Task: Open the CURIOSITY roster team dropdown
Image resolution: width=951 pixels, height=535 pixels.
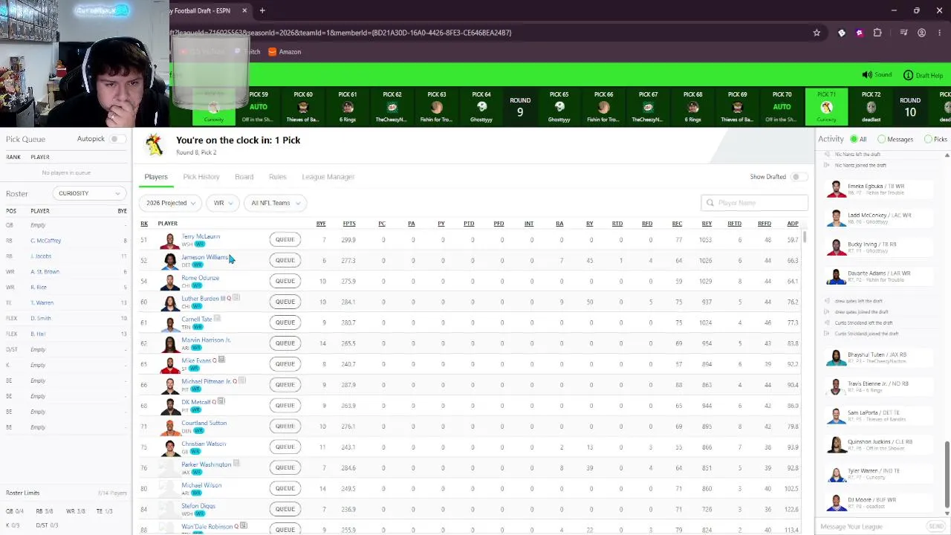Action: click(89, 193)
